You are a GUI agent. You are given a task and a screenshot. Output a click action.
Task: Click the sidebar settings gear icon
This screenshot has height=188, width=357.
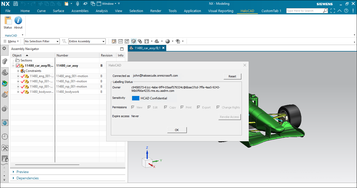[x=4, y=48]
